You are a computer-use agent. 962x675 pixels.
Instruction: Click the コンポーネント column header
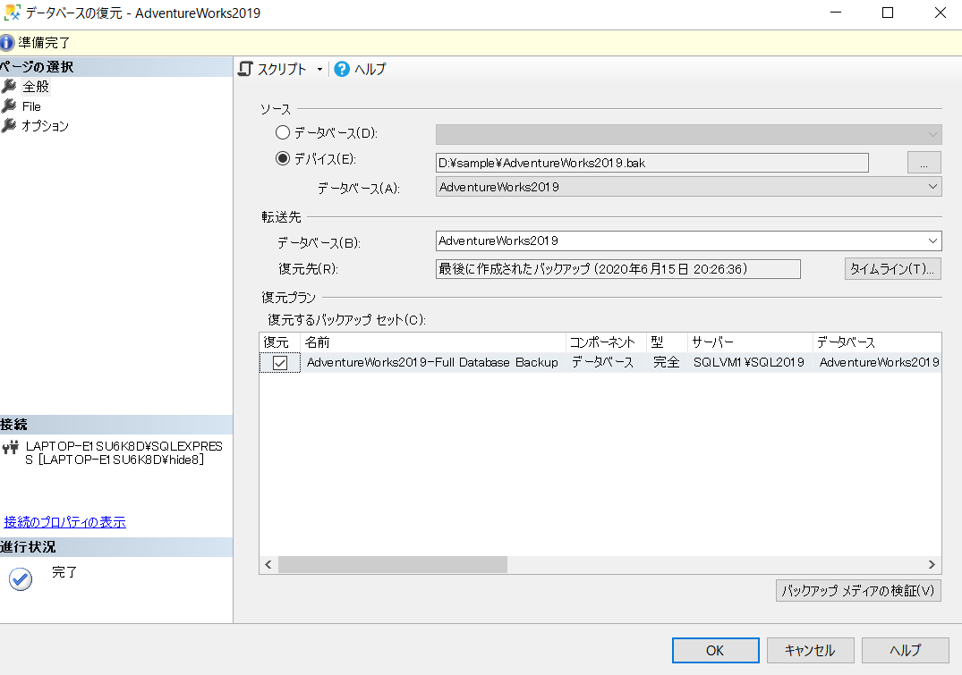(x=606, y=342)
